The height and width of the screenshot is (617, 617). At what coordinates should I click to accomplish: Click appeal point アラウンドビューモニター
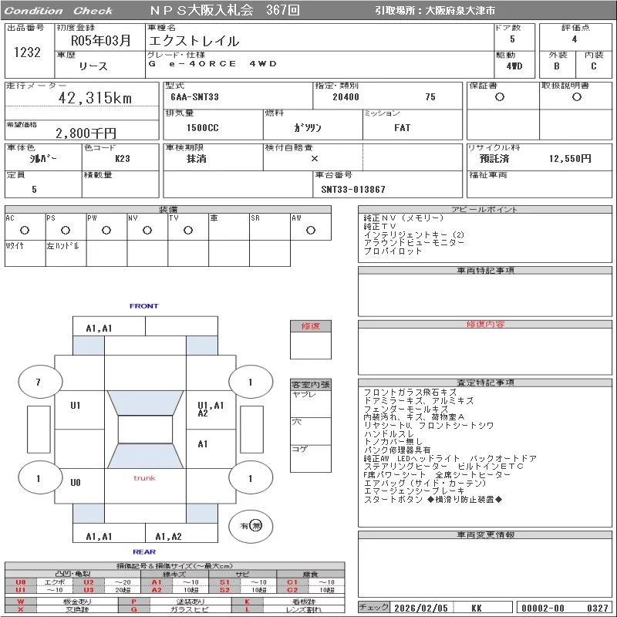click(414, 243)
